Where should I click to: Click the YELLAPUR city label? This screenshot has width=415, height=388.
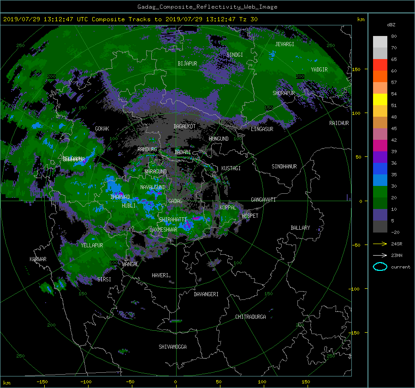92,245
